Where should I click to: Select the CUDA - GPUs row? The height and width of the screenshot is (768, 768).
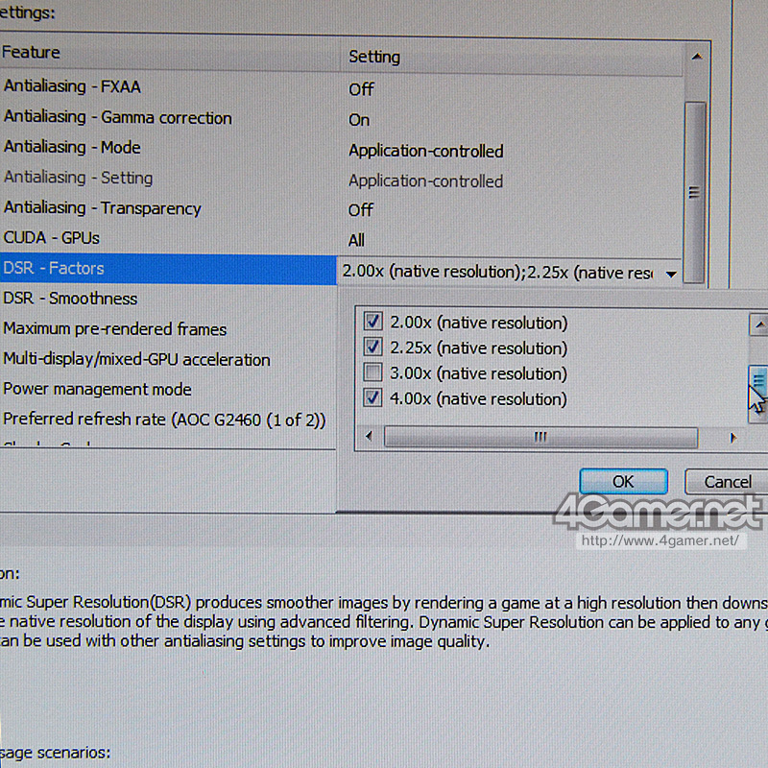(x=341, y=238)
